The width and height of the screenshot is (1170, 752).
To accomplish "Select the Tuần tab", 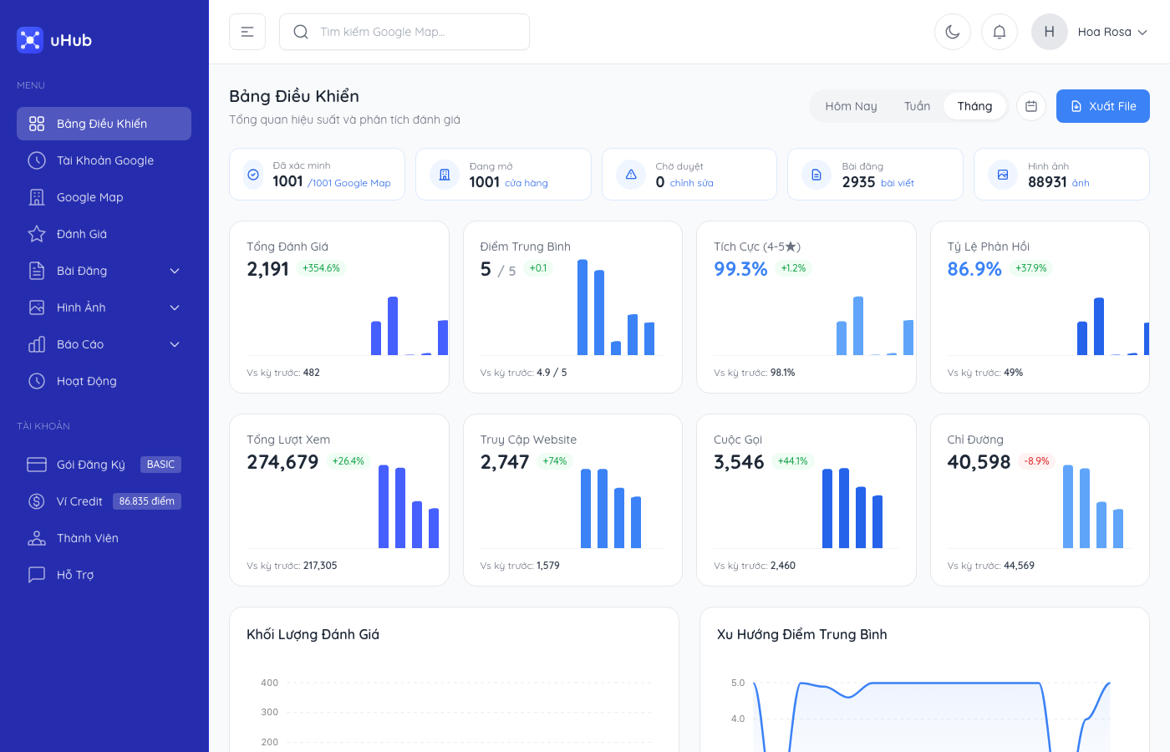I will tap(917, 106).
